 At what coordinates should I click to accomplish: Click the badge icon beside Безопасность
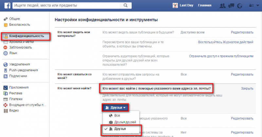[x=6, y=25]
